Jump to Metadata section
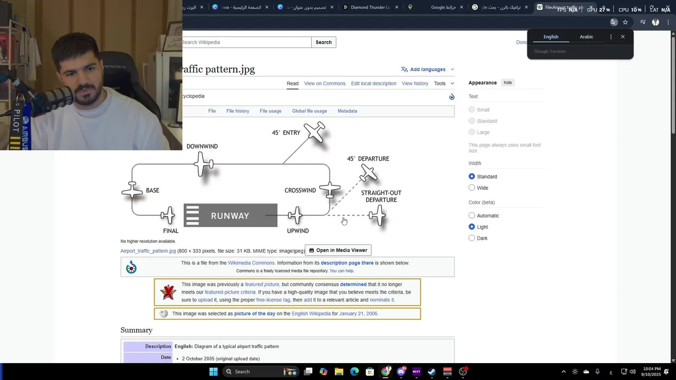Viewport: 676px width, 380px height. pyautogui.click(x=348, y=111)
